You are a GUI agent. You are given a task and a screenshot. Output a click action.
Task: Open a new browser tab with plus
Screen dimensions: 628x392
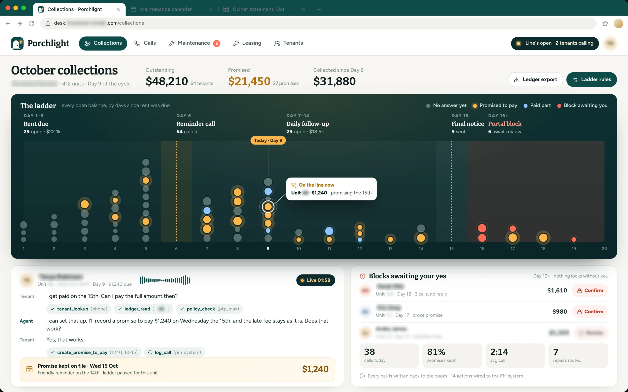[319, 9]
